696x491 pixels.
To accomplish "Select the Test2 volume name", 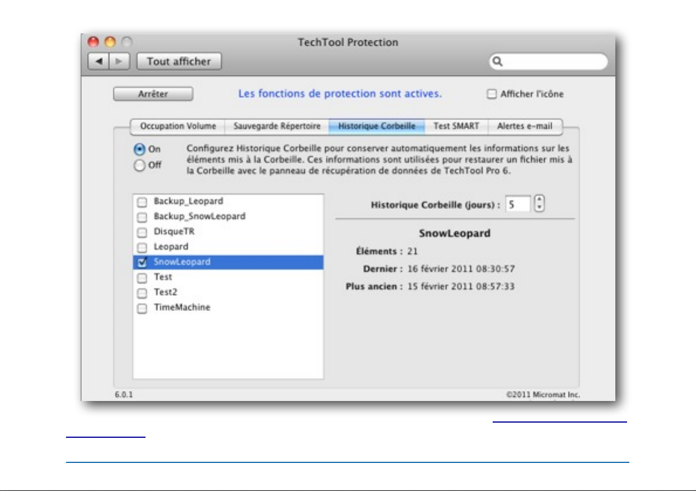I will click(x=165, y=292).
